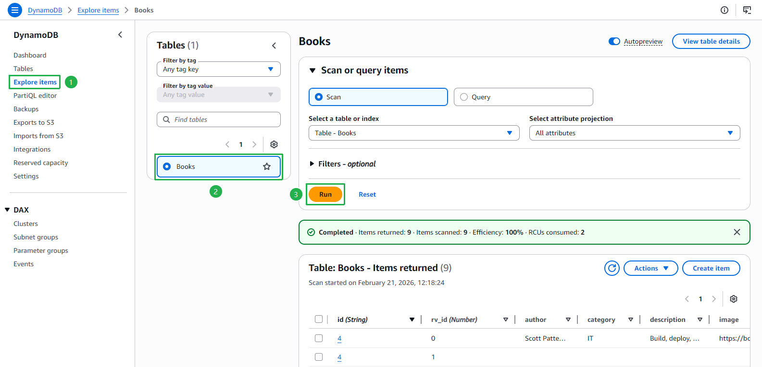Sort by the id (String) column arrow

point(412,320)
